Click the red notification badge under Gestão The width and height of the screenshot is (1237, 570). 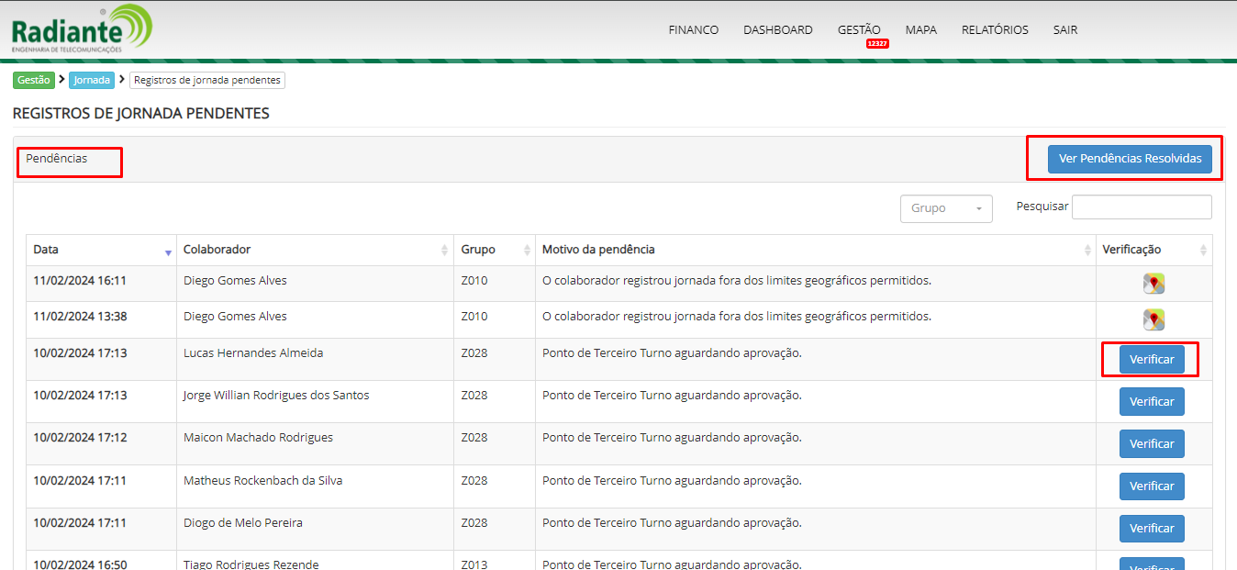pyautogui.click(x=877, y=44)
